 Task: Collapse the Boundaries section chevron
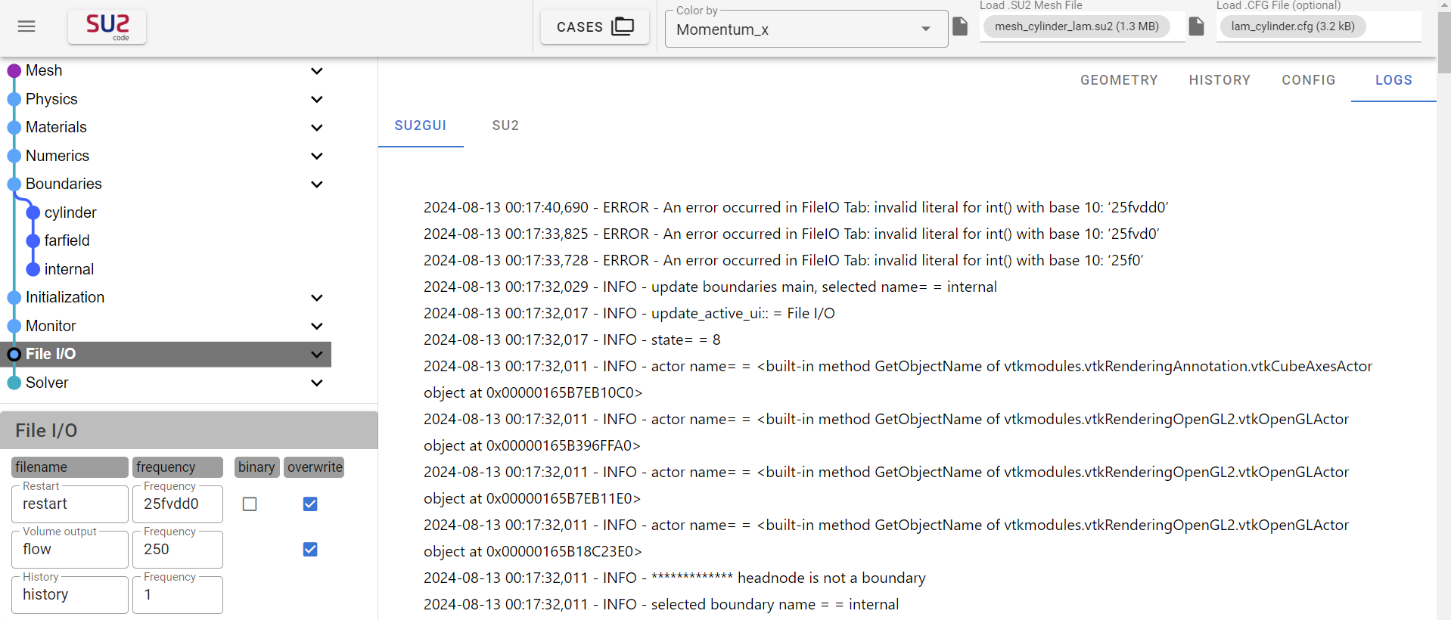click(317, 184)
